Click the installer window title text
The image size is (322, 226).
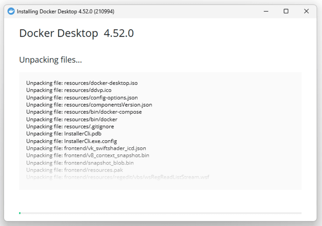(64, 11)
